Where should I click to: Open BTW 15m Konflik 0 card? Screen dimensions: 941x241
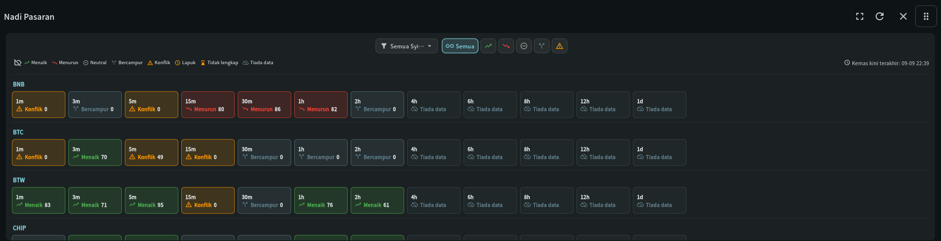[x=208, y=201]
